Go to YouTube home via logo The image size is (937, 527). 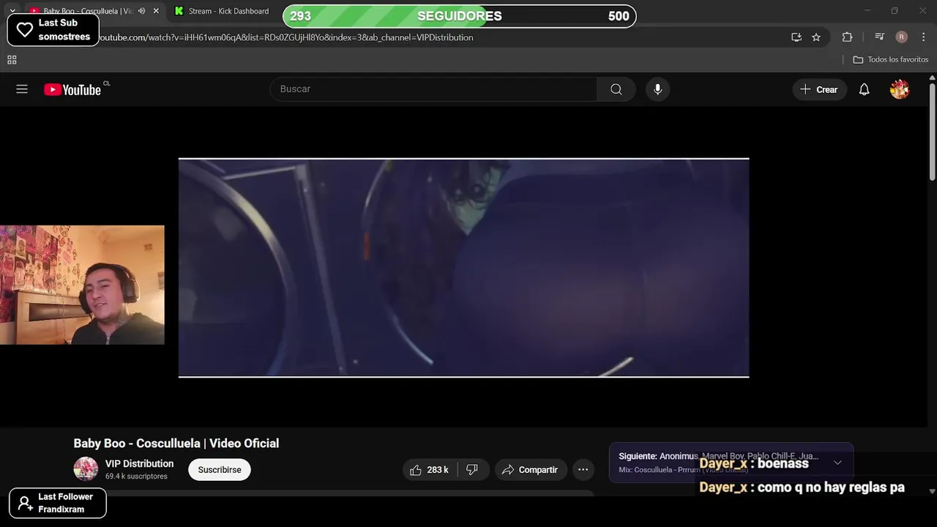72,89
